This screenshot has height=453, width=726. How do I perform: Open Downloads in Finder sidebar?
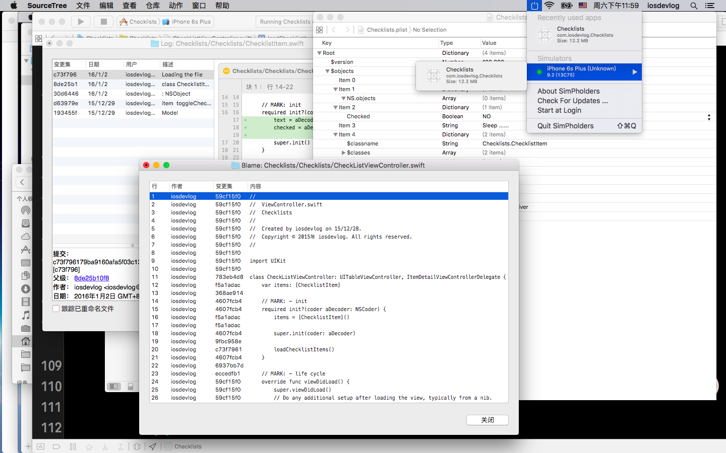[26, 289]
